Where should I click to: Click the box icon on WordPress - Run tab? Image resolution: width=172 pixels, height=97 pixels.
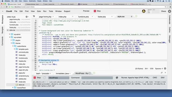click(x=90, y=73)
